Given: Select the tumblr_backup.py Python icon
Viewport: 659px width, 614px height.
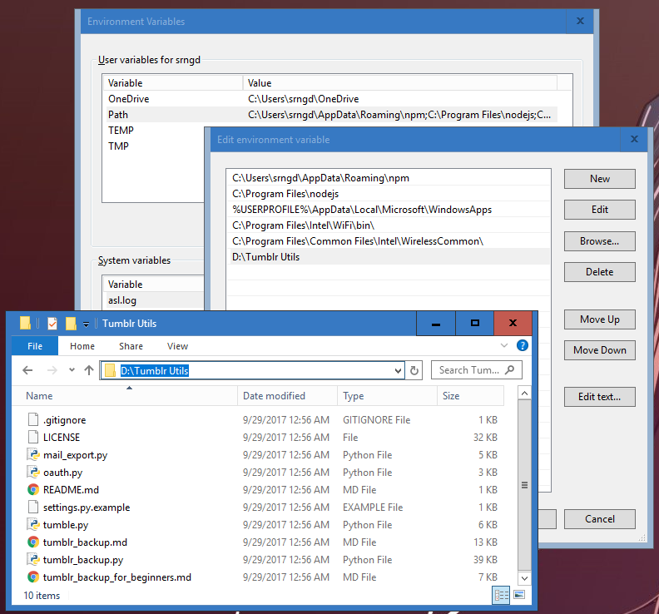Looking at the screenshot, I should (x=33, y=560).
